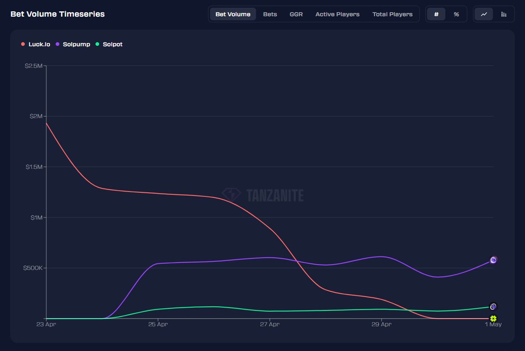This screenshot has width=525, height=351.
Task: Click the 23 Apr axis label
Action: (x=46, y=324)
